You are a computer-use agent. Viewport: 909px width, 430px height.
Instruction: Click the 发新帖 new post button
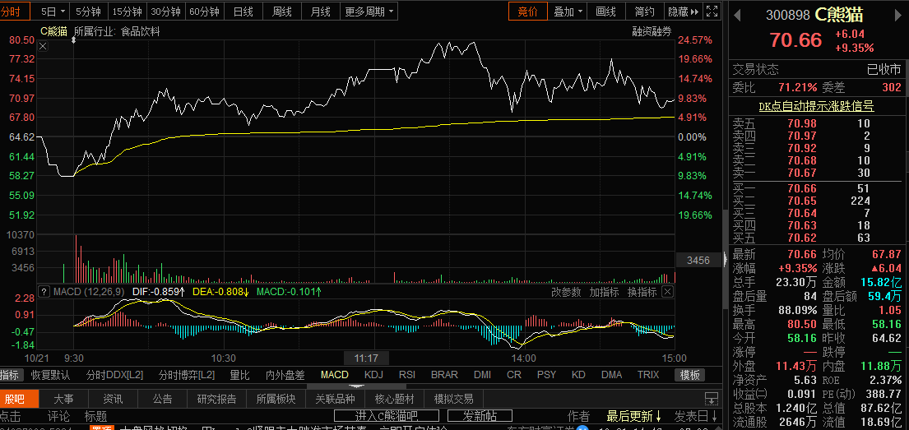tap(480, 415)
